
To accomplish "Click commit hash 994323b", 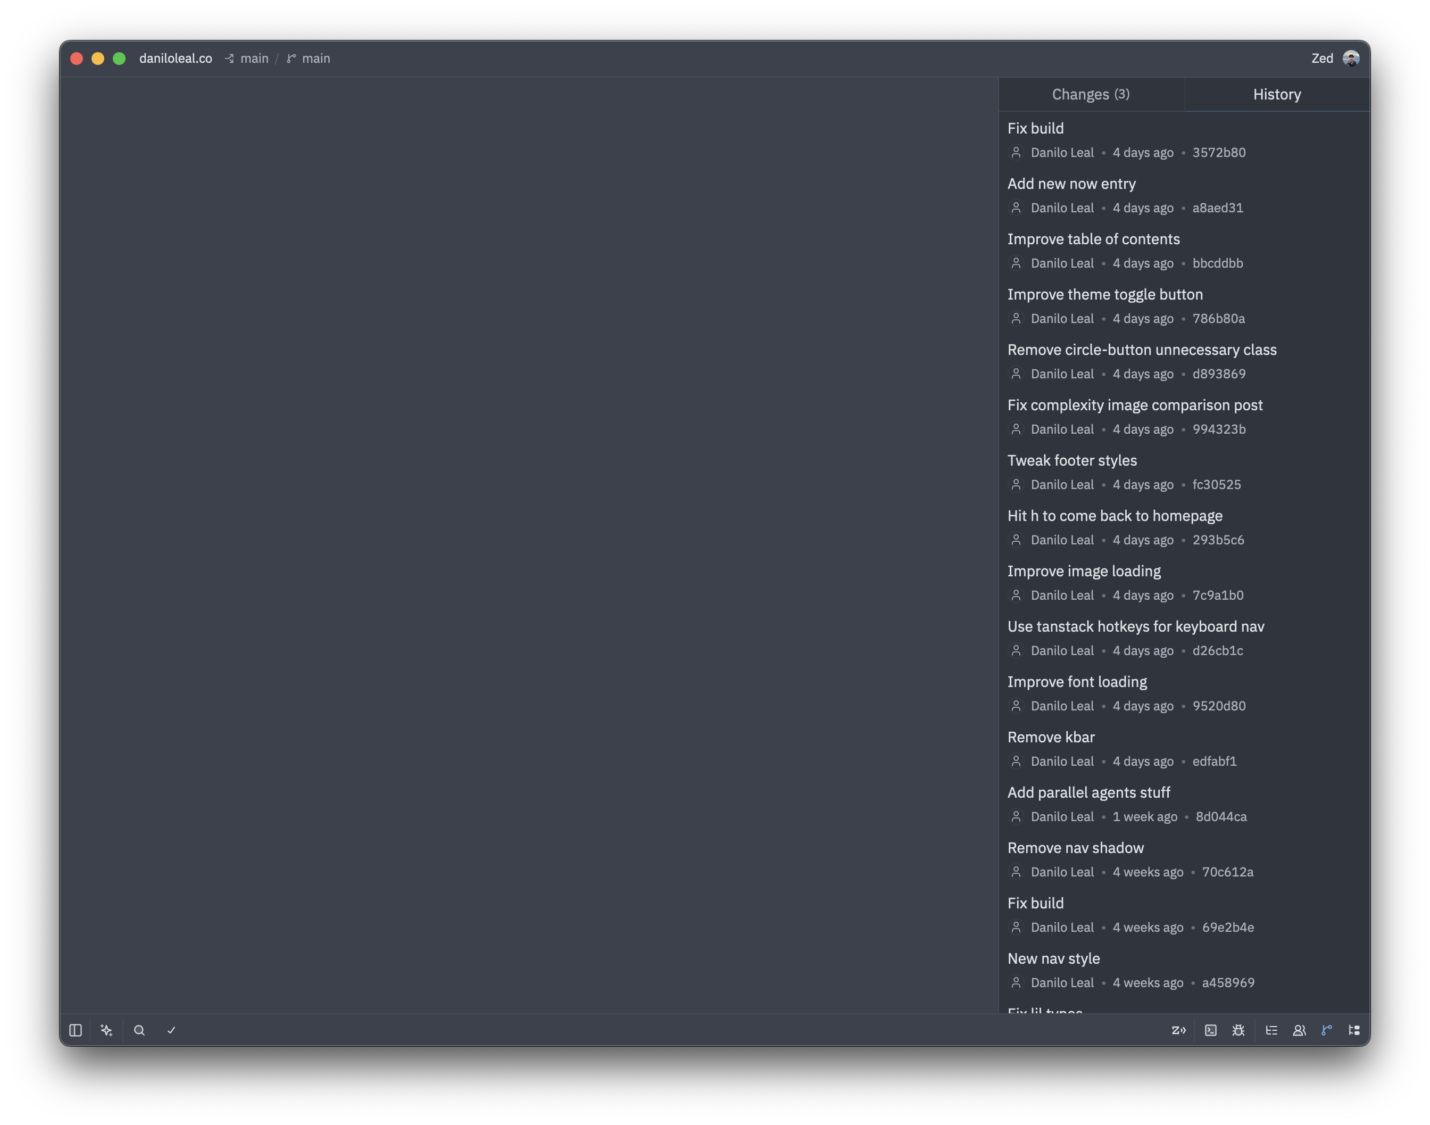I will pyautogui.click(x=1219, y=429).
